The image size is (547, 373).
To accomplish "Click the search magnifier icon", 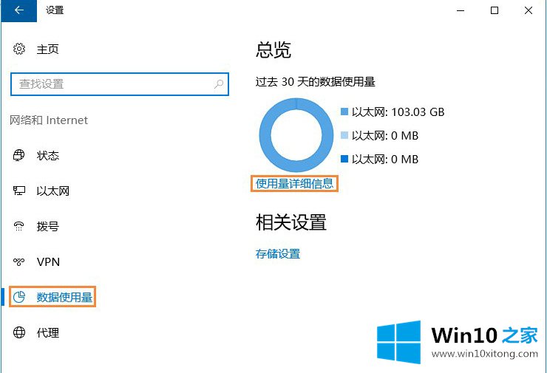I will [219, 84].
